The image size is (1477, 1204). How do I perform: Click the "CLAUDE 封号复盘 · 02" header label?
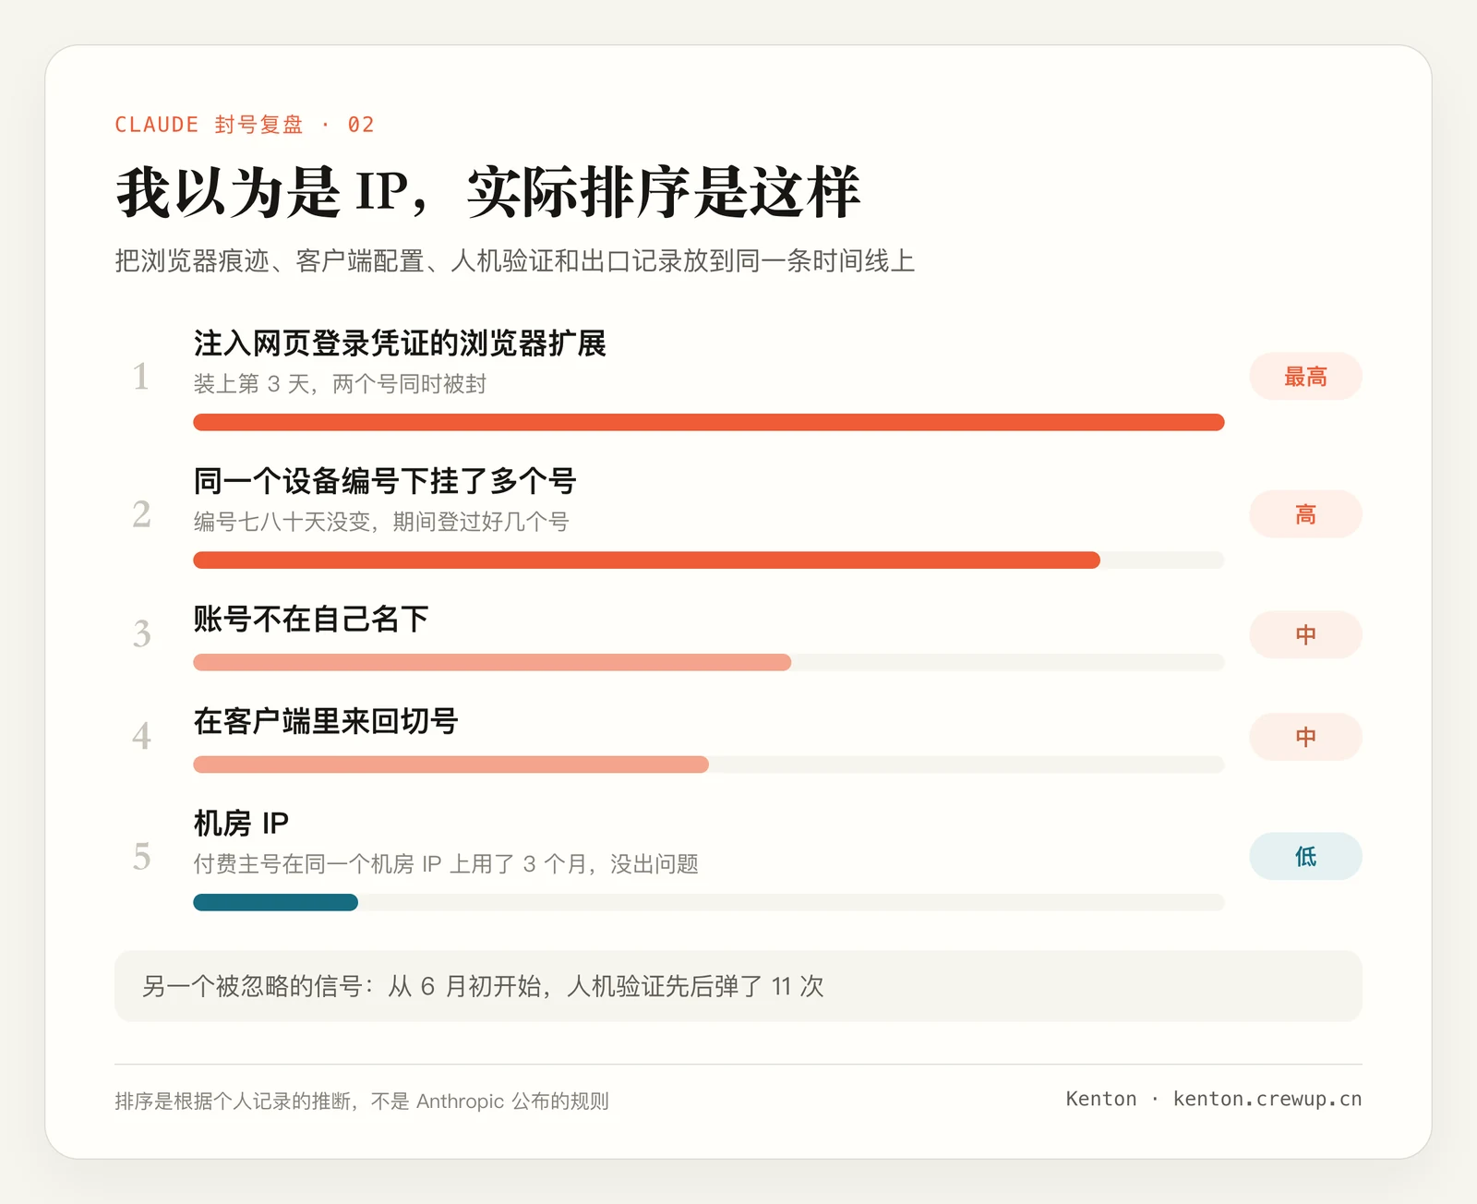coord(245,125)
